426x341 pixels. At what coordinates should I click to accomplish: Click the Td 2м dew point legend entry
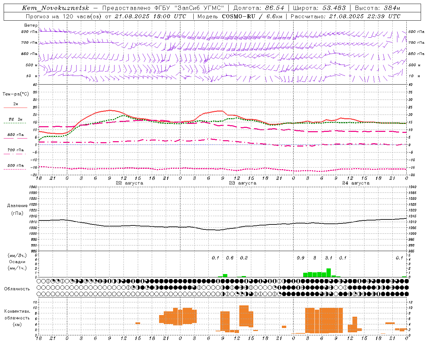pos(15,119)
